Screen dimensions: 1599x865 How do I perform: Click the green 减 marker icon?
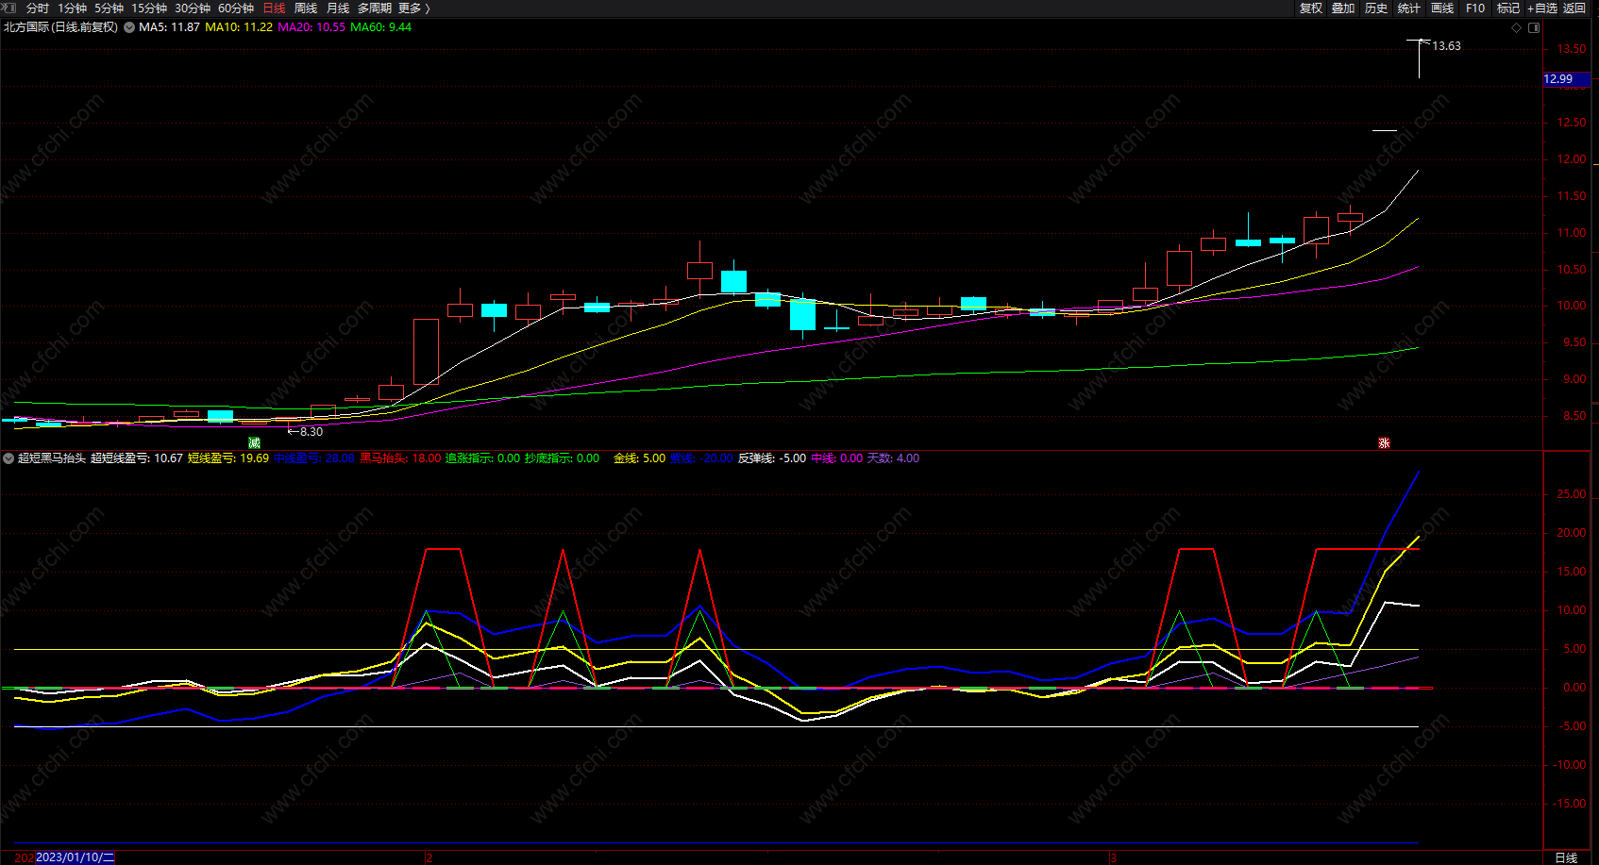(254, 442)
